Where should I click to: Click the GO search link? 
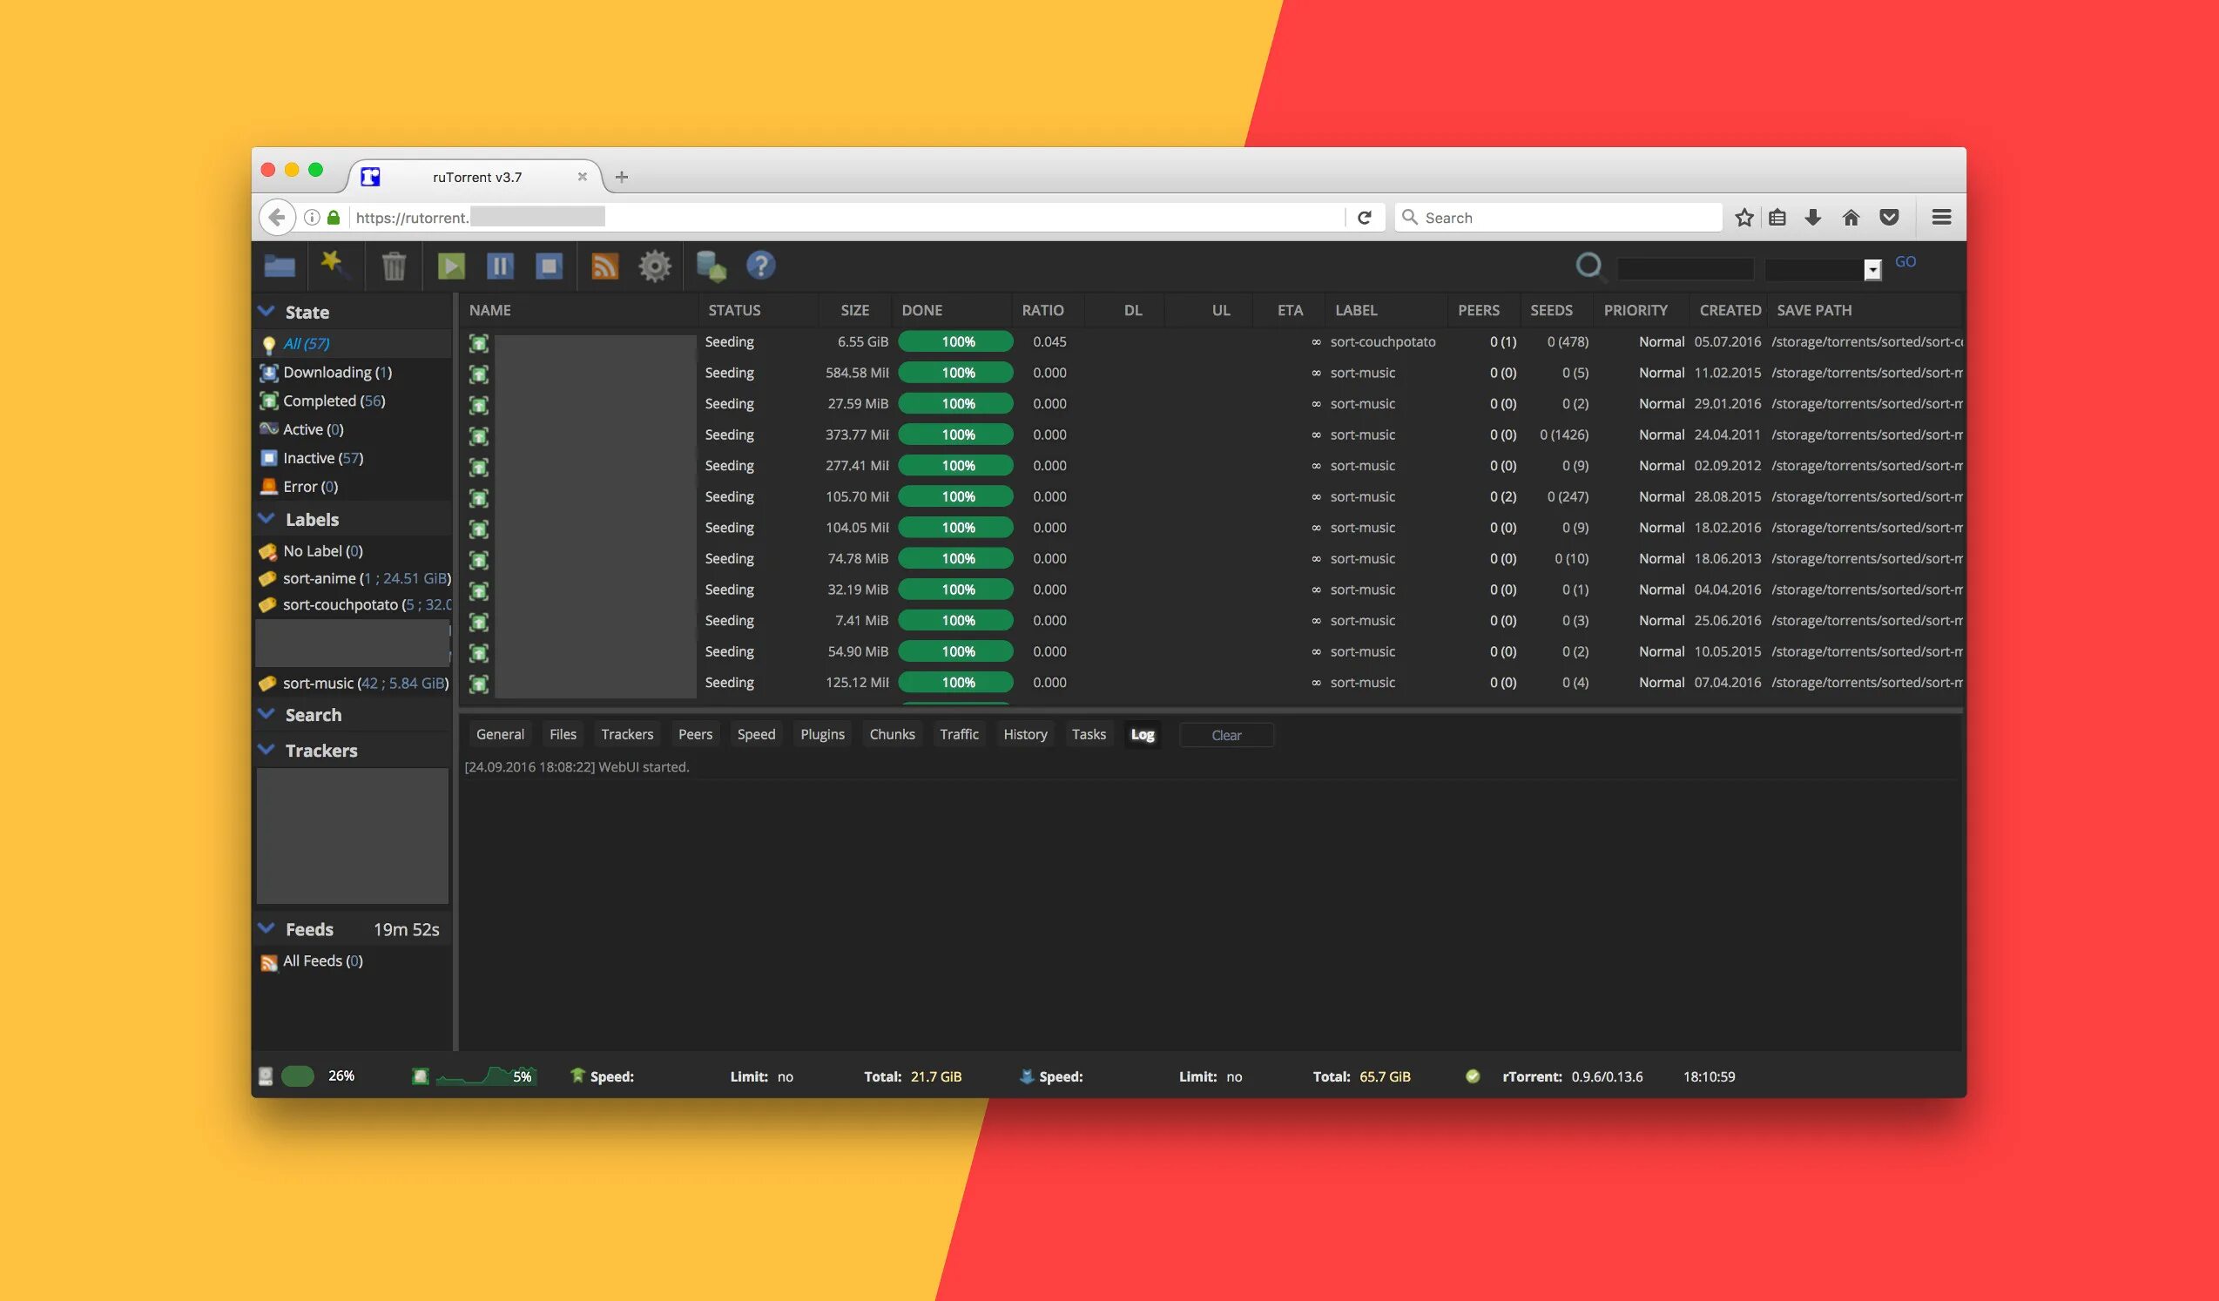pyautogui.click(x=1905, y=261)
